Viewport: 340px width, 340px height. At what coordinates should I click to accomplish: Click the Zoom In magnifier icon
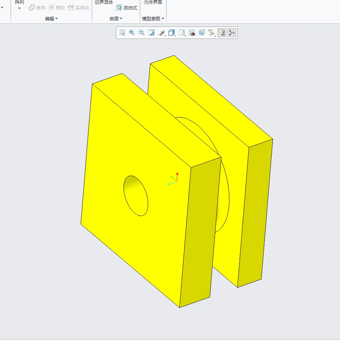pos(131,33)
